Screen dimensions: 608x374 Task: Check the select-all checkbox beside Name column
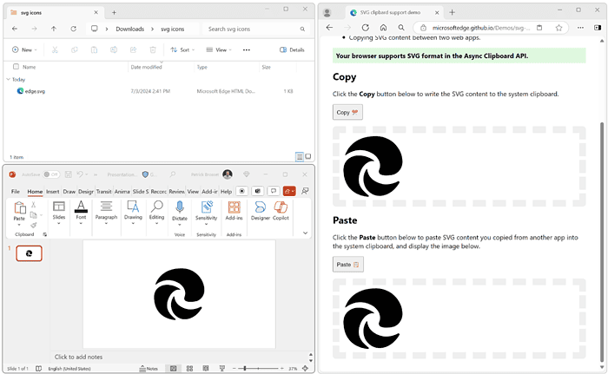16,67
